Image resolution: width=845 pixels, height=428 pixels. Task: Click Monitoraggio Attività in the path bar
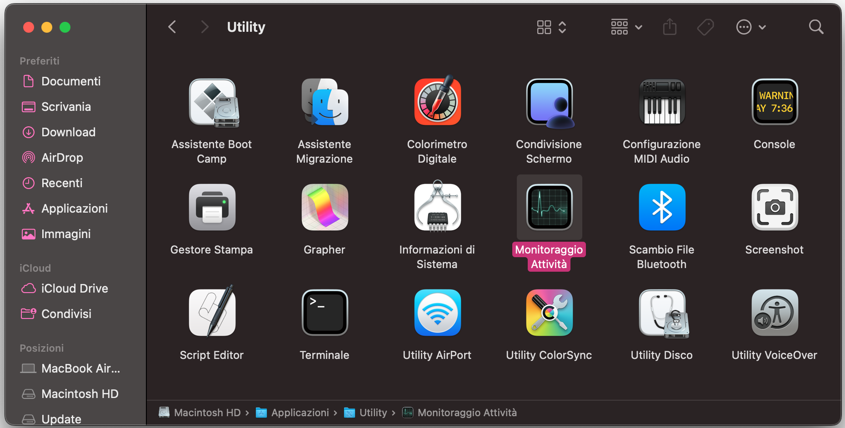(x=460, y=413)
